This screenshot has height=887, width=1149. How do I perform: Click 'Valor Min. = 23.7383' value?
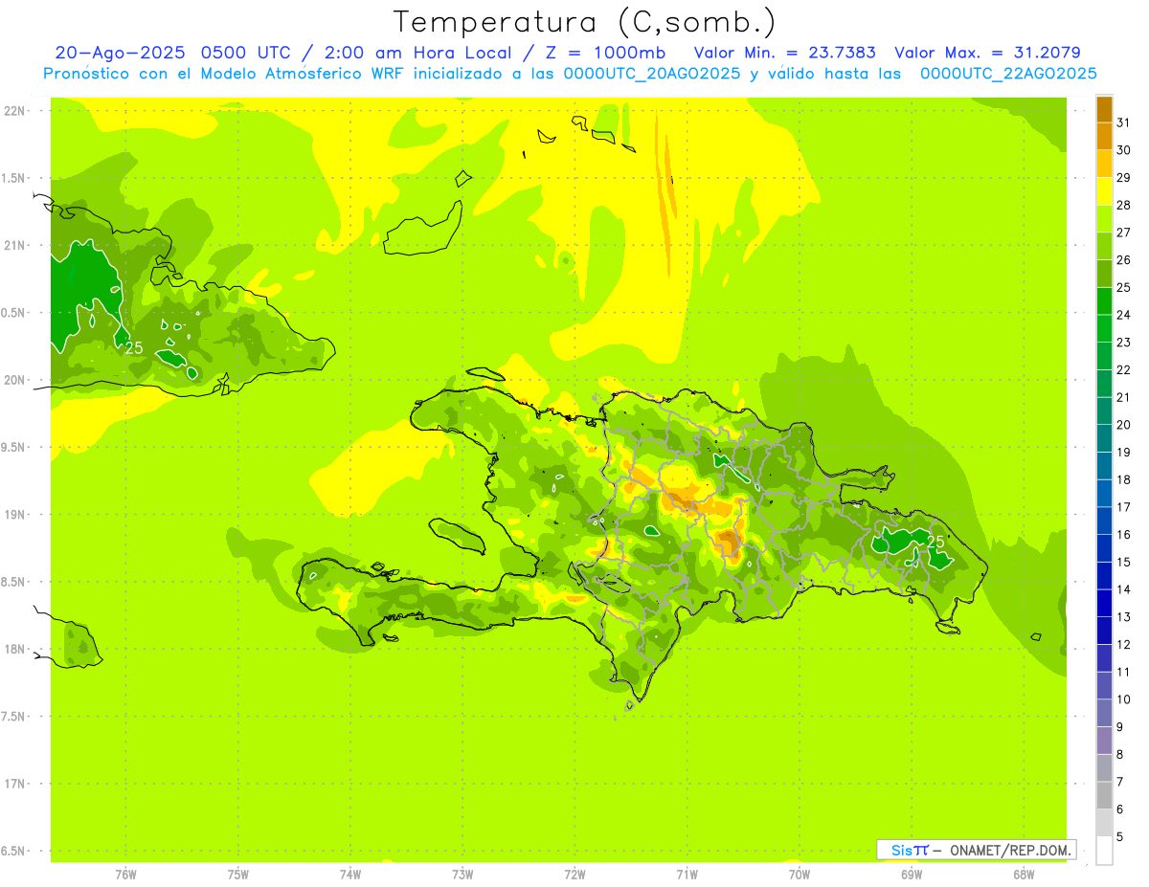784,53
